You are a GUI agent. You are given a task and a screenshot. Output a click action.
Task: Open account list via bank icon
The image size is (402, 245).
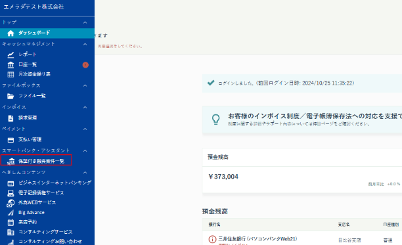click(11, 65)
